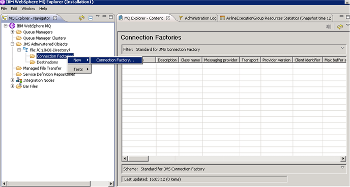
Task: Choose Tests in the context menu
Action: (79, 69)
